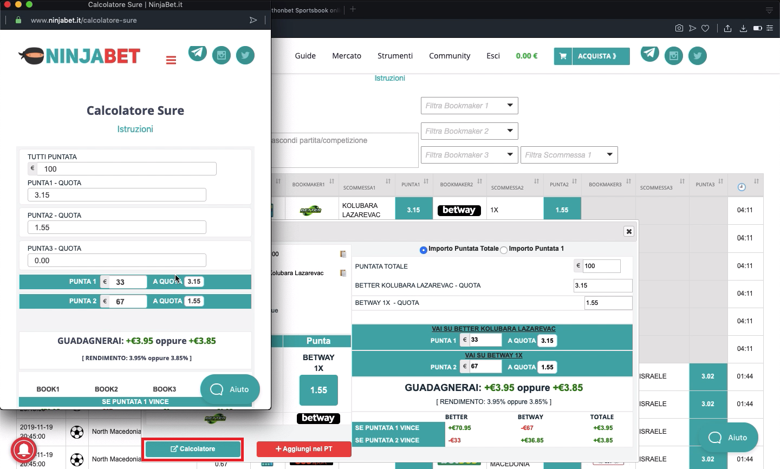The height and width of the screenshot is (469, 780).
Task: Open the easy setup sliders icon in browser
Action: click(x=770, y=28)
